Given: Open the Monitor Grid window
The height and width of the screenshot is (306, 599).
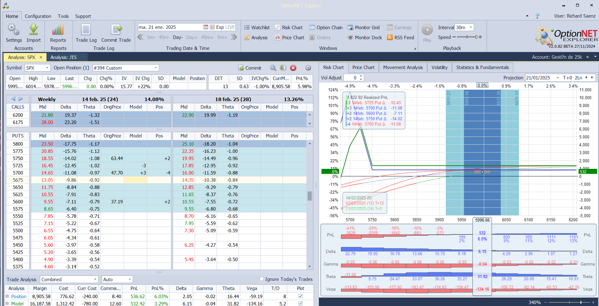Looking at the screenshot, I should pos(364,28).
